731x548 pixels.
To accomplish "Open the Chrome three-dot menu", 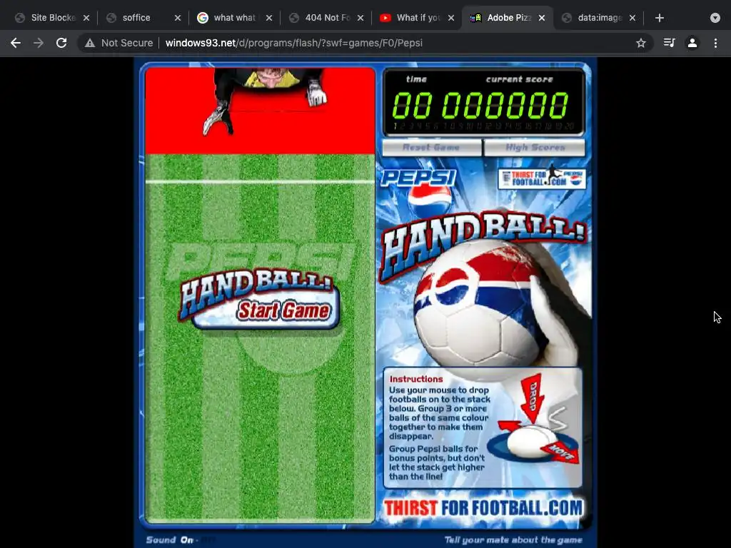I will pos(715,43).
